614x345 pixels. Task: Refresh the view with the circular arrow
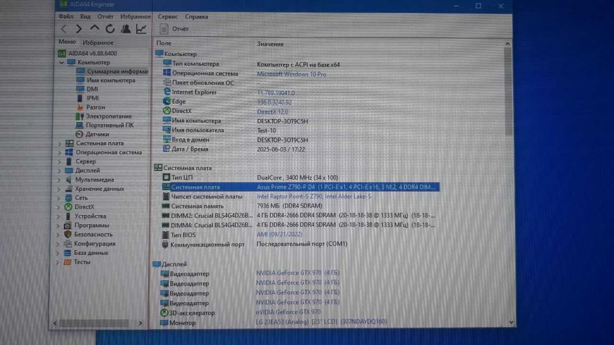pyautogui.click(x=110, y=29)
